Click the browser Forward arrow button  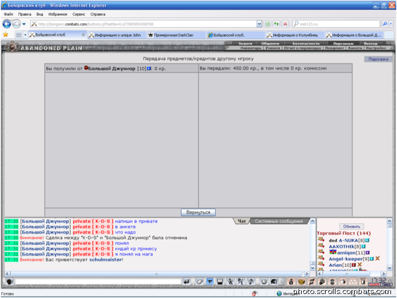tap(16, 24)
